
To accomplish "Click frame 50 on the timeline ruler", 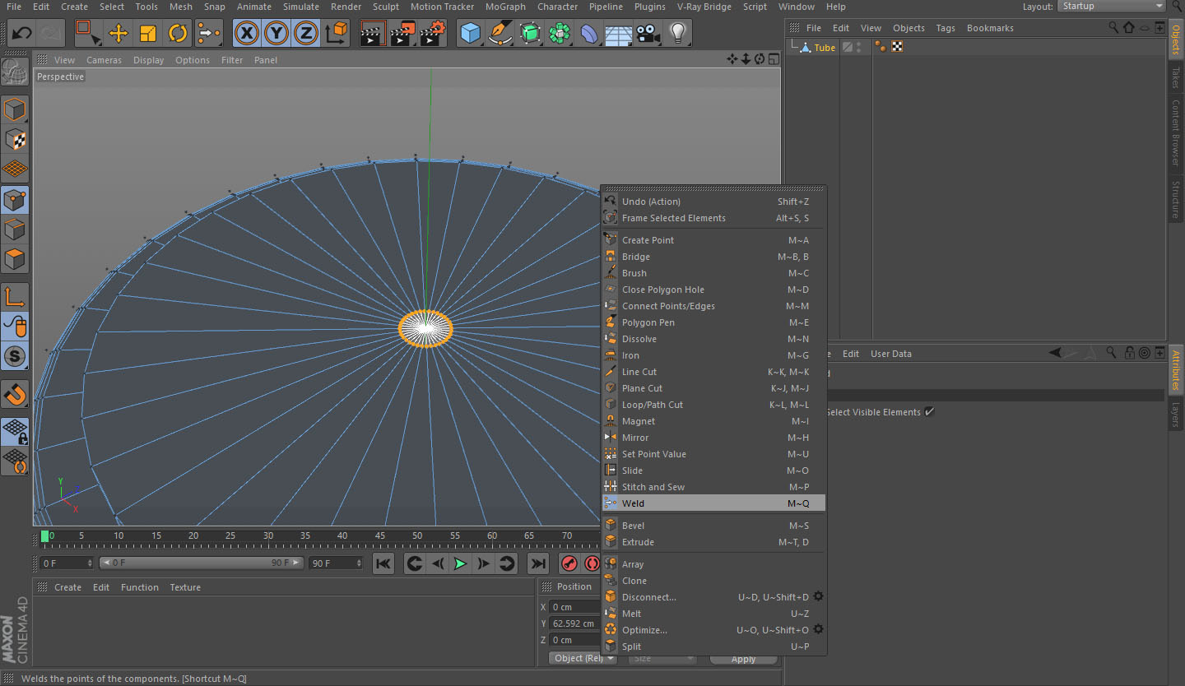I will click(x=417, y=537).
